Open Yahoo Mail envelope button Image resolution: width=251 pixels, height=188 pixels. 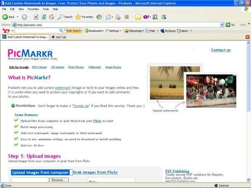tap(150, 31)
